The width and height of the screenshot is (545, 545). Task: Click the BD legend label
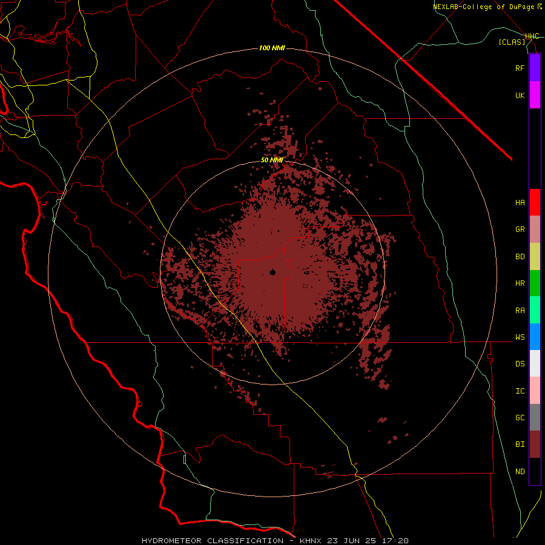point(520,257)
